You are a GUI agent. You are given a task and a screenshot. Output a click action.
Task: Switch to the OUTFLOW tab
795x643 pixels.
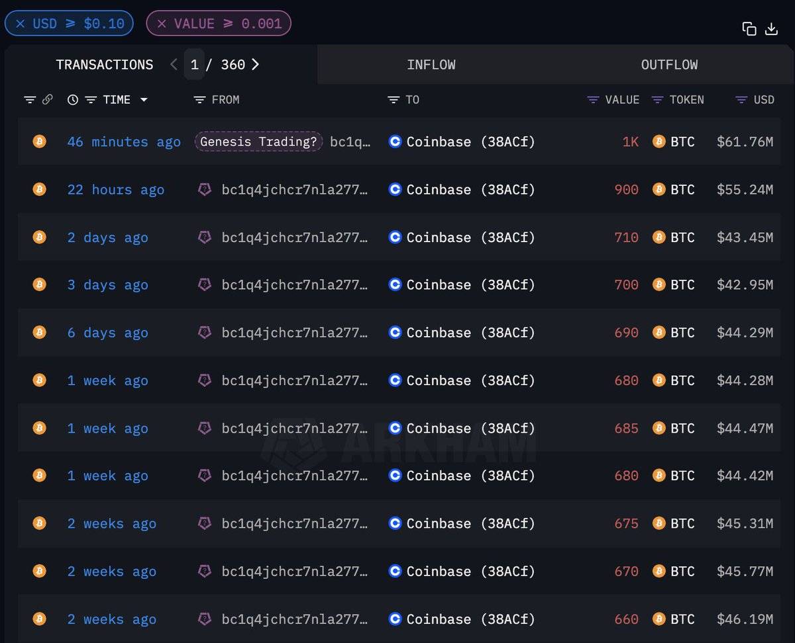coord(669,65)
